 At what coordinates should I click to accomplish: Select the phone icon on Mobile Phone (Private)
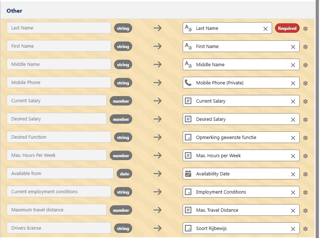189,82
